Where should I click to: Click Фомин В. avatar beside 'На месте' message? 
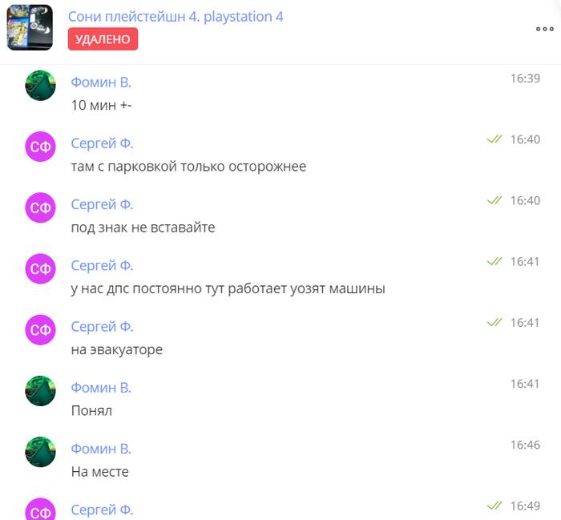click(x=40, y=452)
